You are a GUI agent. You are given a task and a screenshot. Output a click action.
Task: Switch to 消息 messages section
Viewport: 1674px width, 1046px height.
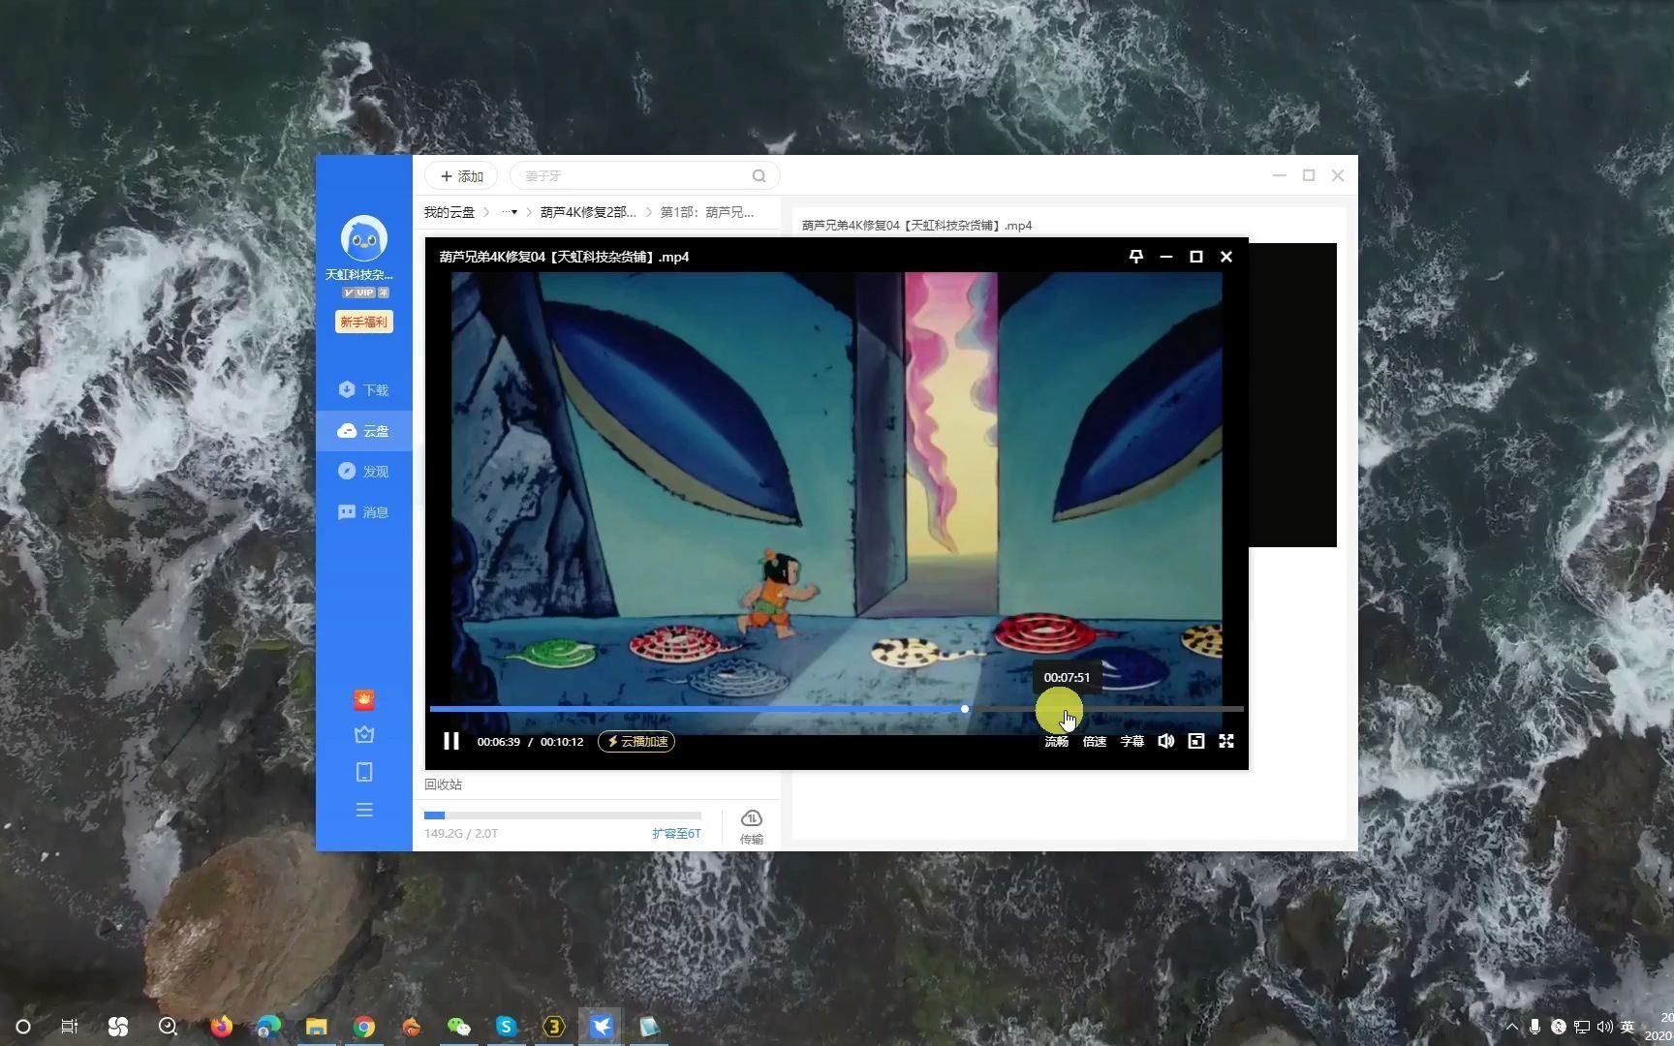point(364,512)
